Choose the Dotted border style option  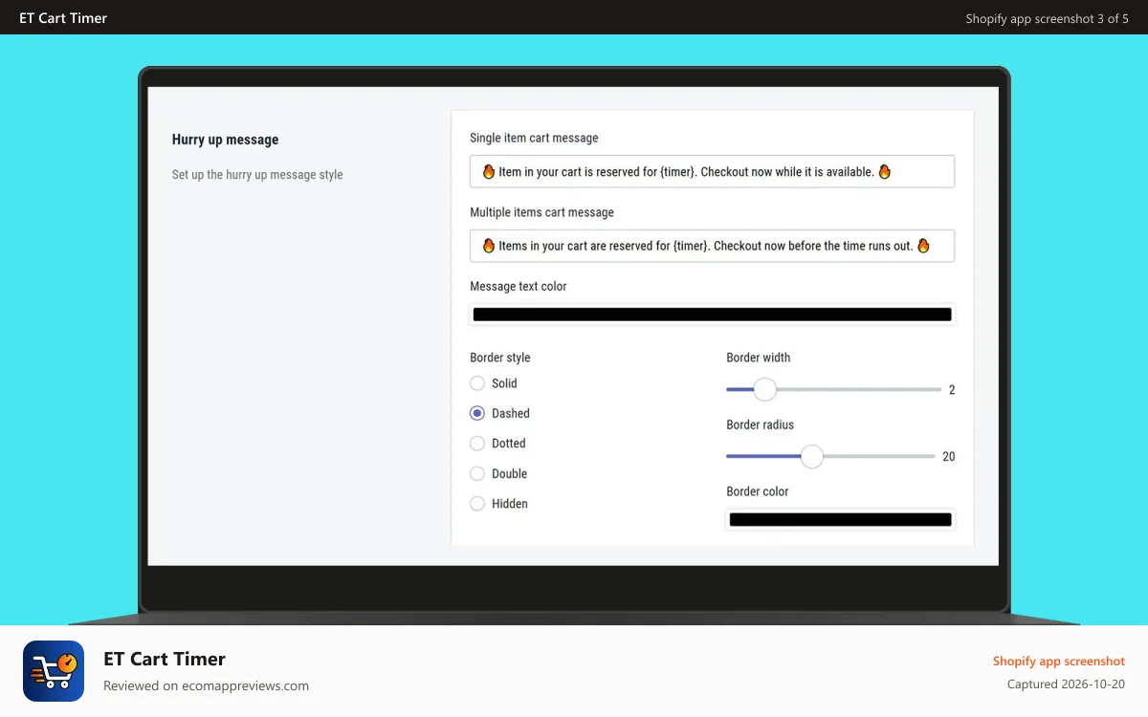click(x=477, y=444)
